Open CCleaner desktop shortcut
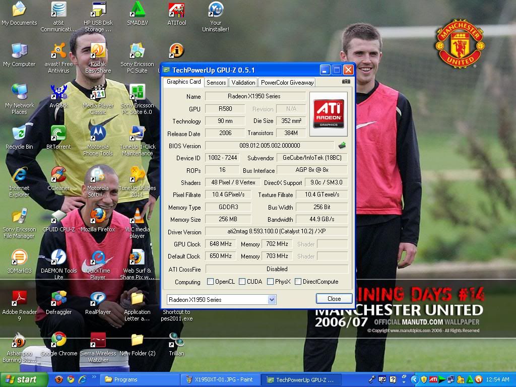Screen dimensions: 516x387 (58, 179)
